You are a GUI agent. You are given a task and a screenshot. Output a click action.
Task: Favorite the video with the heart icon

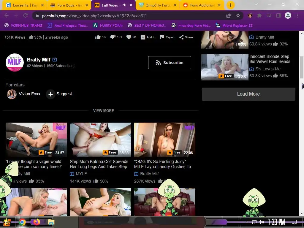click(129, 37)
